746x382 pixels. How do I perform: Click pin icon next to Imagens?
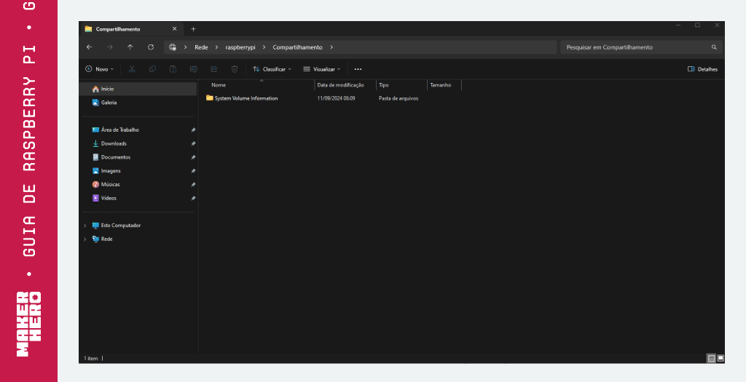[193, 171]
